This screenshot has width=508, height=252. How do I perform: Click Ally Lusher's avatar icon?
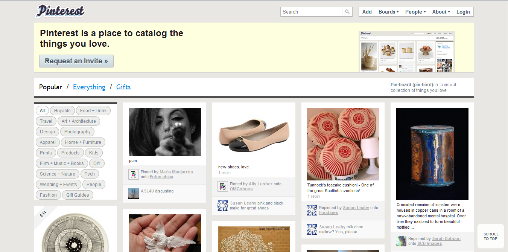(223, 186)
